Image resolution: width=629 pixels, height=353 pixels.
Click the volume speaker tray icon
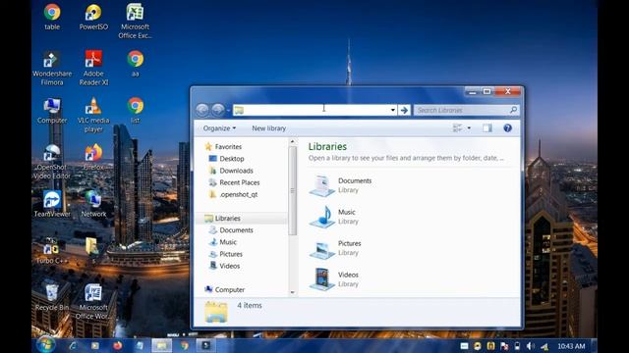531,346
